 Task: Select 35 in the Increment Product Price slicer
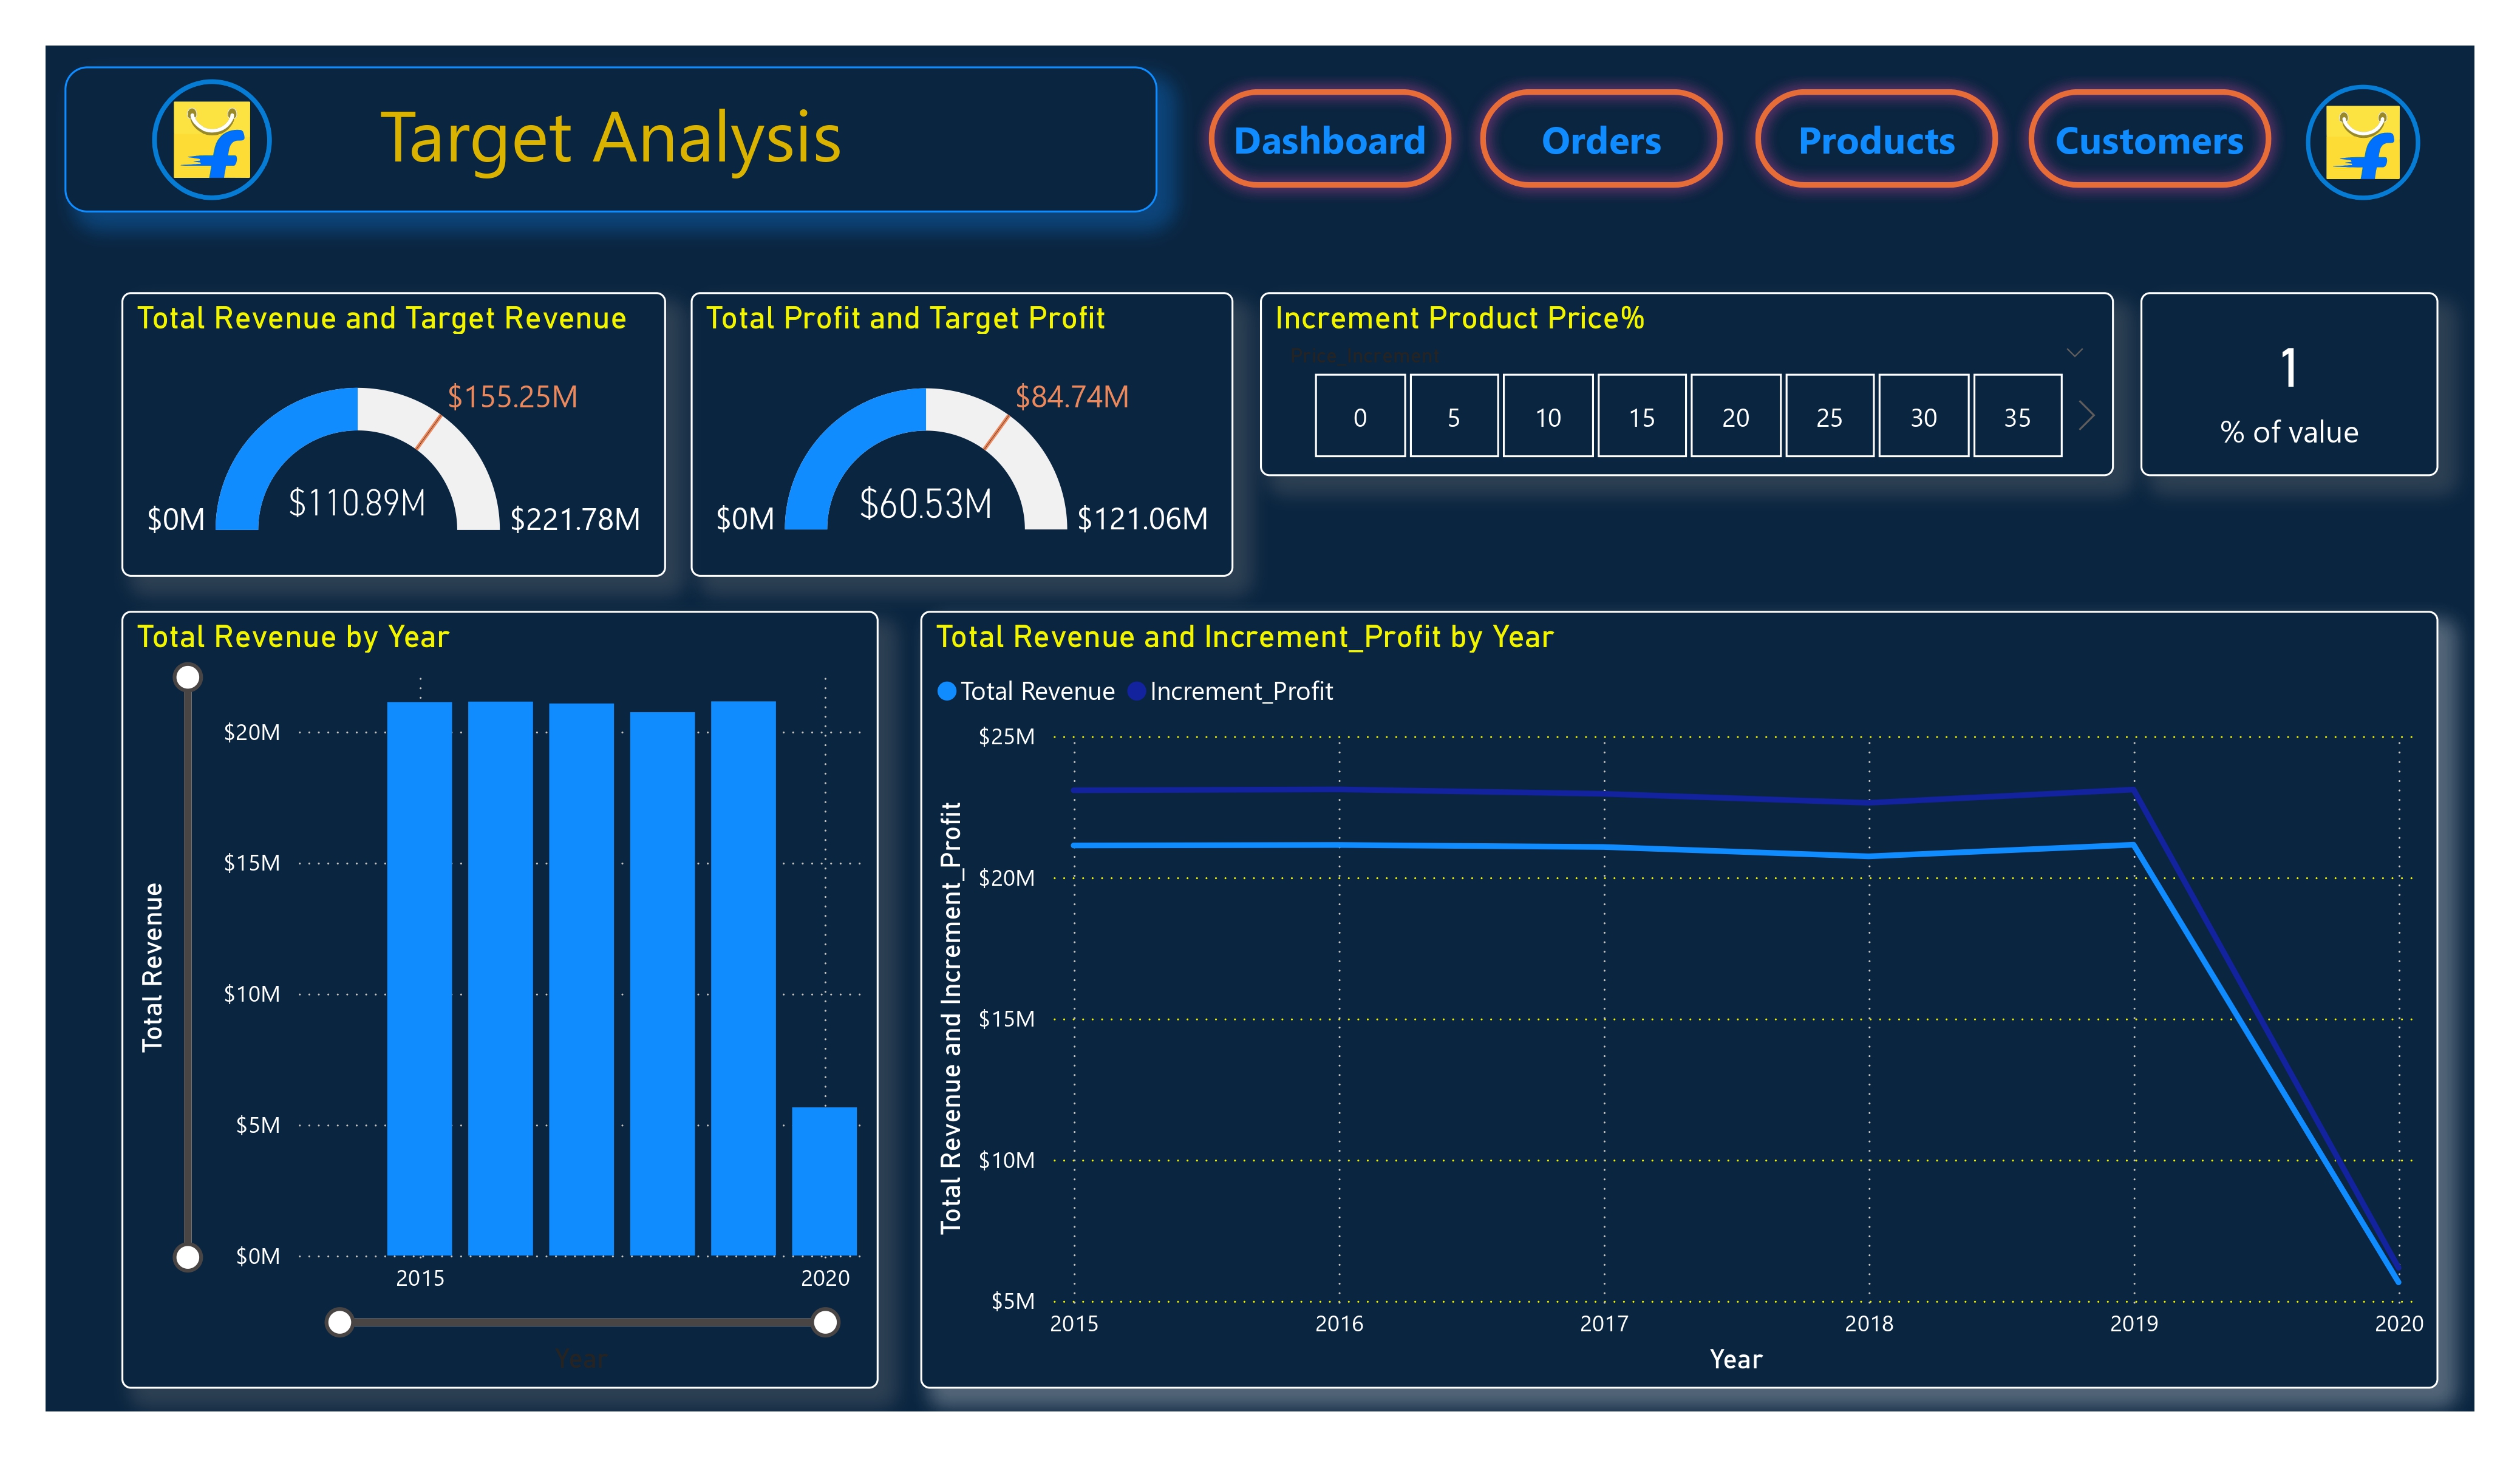[x=2017, y=417]
